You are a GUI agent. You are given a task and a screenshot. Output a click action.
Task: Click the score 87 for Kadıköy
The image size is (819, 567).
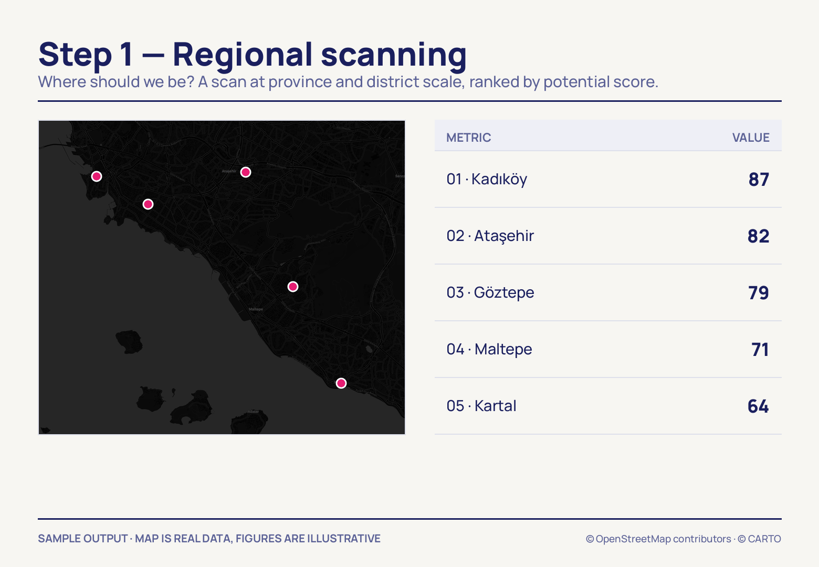click(x=759, y=180)
